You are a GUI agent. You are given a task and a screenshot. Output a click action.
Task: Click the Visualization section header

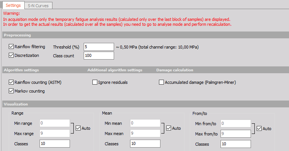(x=146, y=104)
